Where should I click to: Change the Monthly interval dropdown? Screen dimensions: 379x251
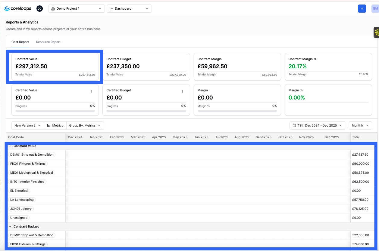[360, 126]
